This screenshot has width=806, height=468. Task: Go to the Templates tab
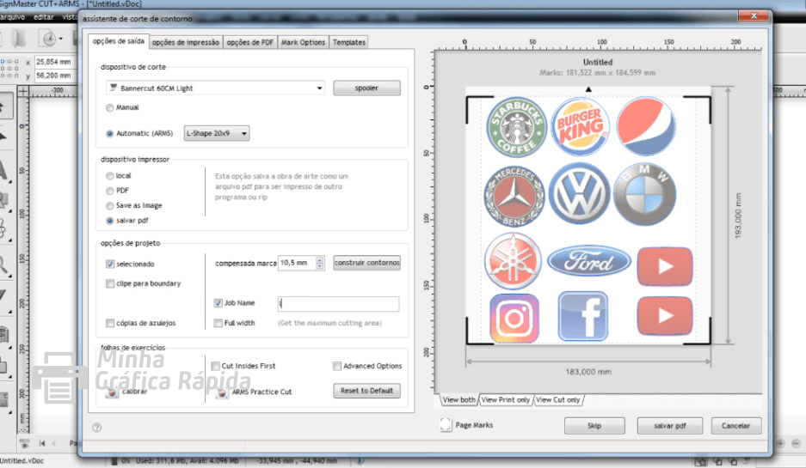click(x=349, y=43)
